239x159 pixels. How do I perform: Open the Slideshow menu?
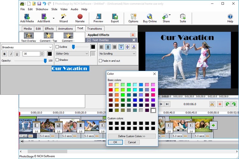pyautogui.click(x=42, y=9)
